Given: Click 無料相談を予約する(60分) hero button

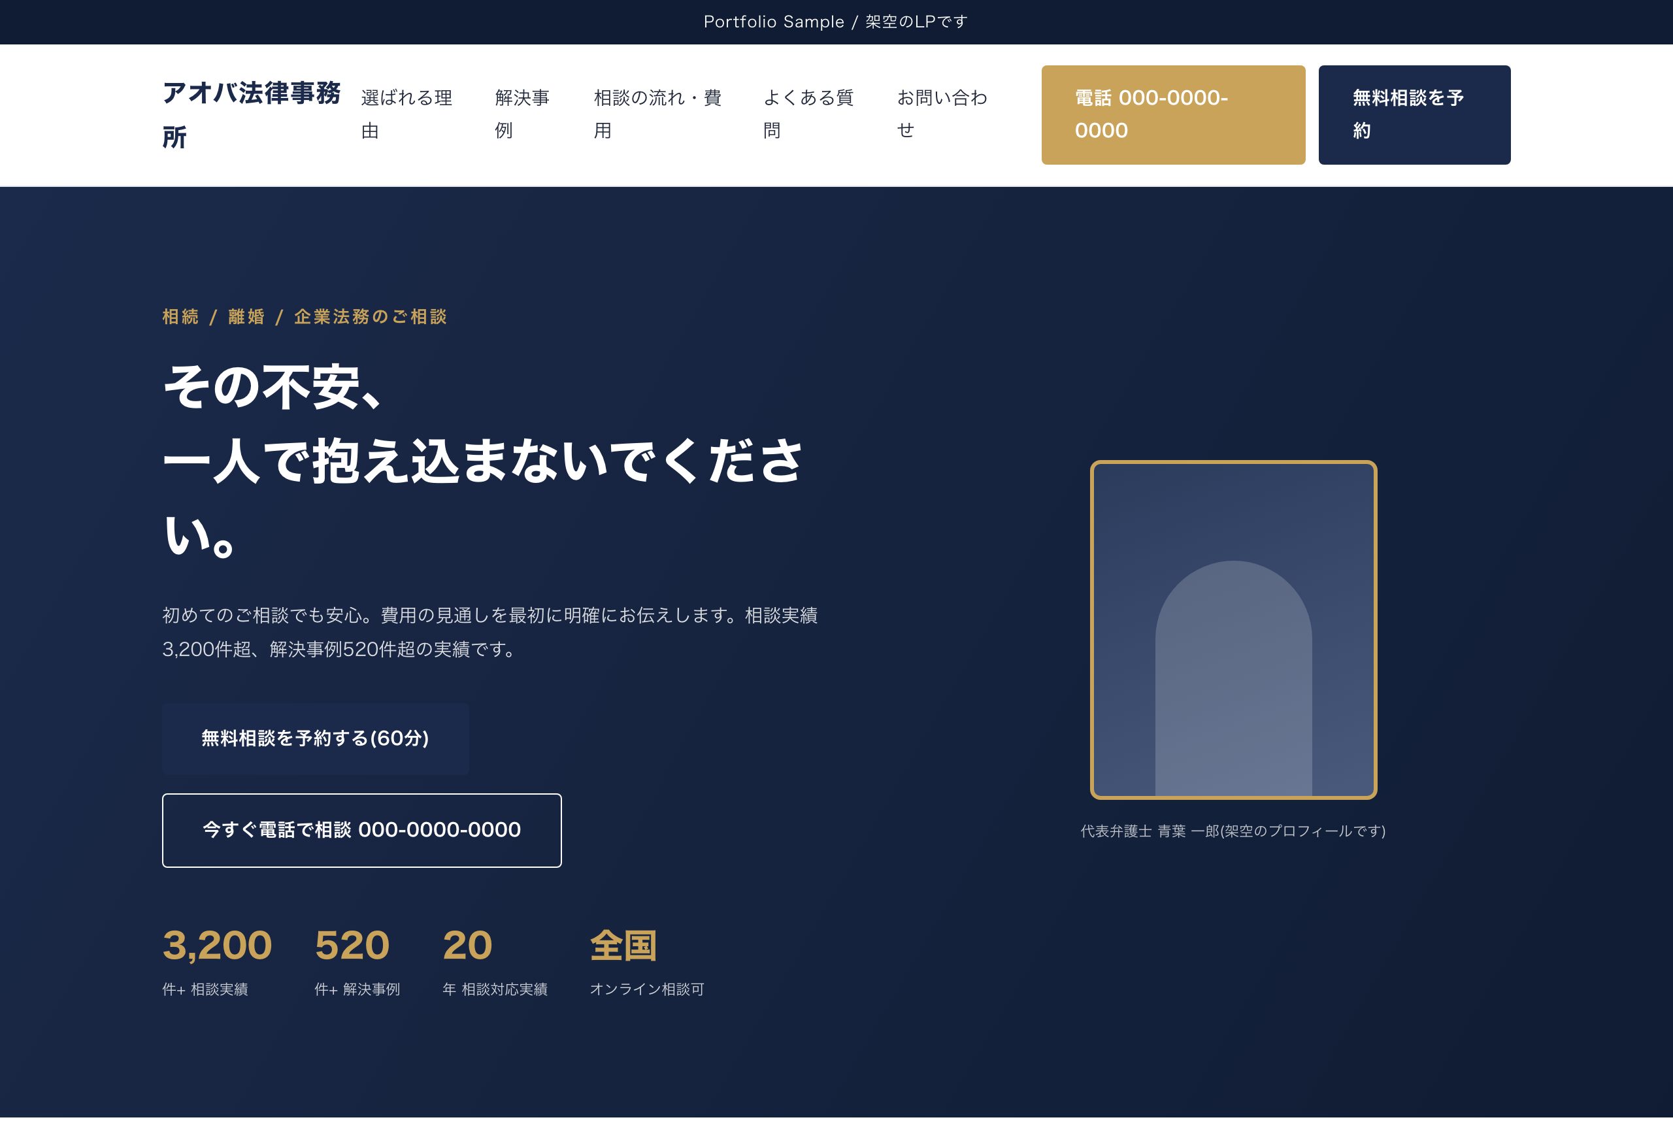Looking at the screenshot, I should click(x=316, y=738).
